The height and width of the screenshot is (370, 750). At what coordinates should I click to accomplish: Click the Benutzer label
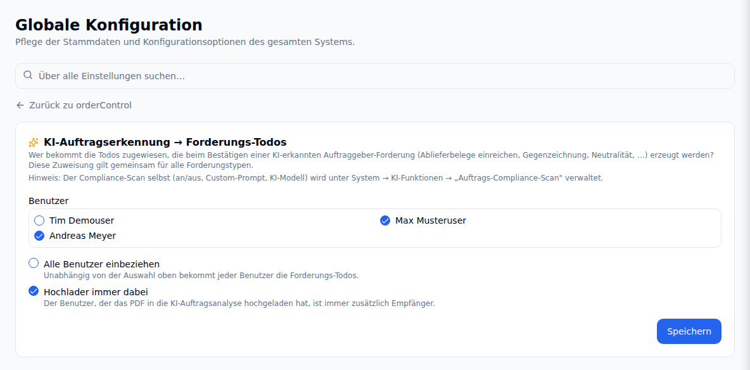tap(48, 201)
